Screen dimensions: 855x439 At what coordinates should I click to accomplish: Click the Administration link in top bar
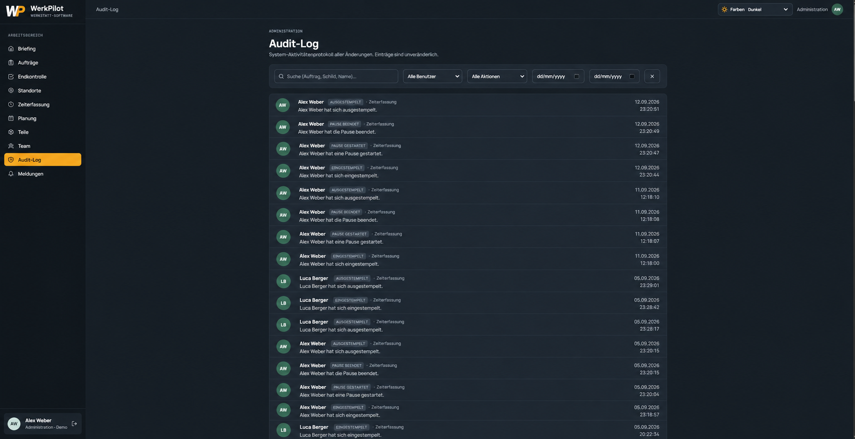coord(812,9)
